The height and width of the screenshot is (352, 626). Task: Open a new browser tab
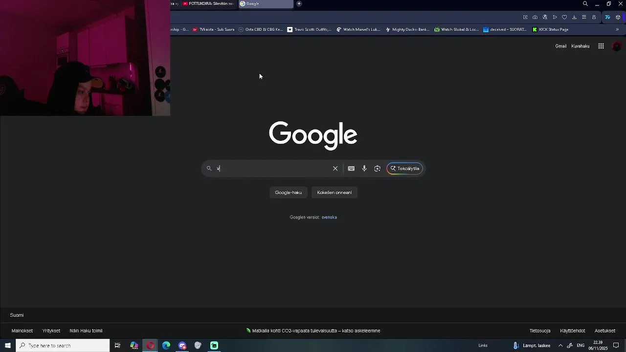[299, 3]
